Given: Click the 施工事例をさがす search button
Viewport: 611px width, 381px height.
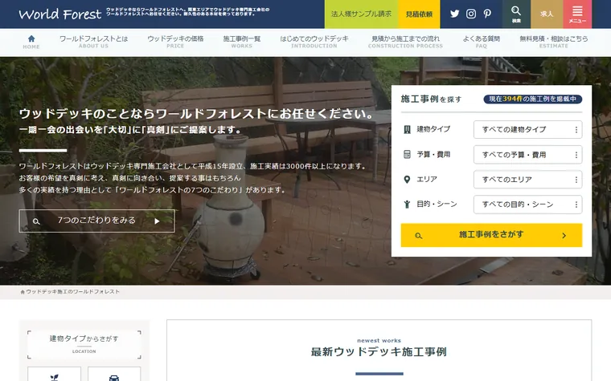Looking at the screenshot, I should click(491, 235).
